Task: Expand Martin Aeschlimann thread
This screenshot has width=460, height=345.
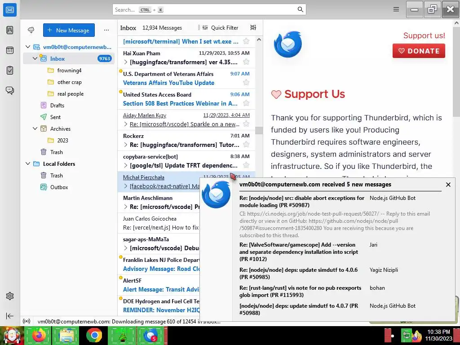Action: pos(126,207)
